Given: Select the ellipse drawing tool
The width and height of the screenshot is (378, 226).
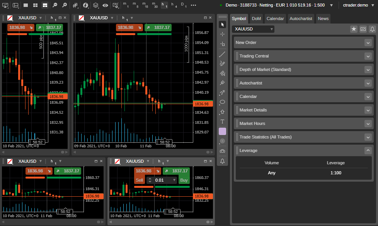Looking at the screenshot, I should 222,103.
